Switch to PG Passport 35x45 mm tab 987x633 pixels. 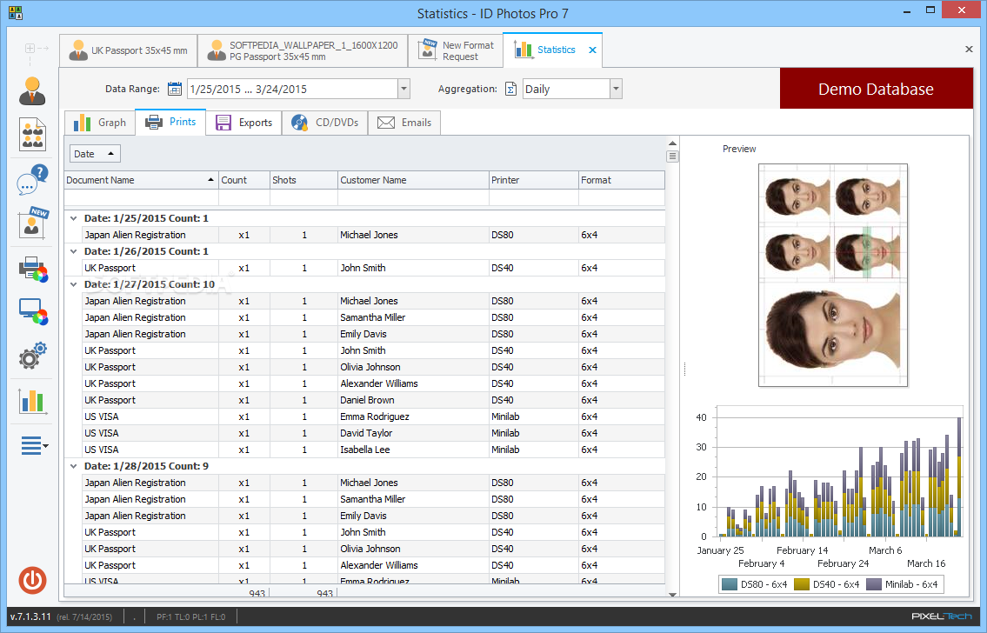pos(302,50)
